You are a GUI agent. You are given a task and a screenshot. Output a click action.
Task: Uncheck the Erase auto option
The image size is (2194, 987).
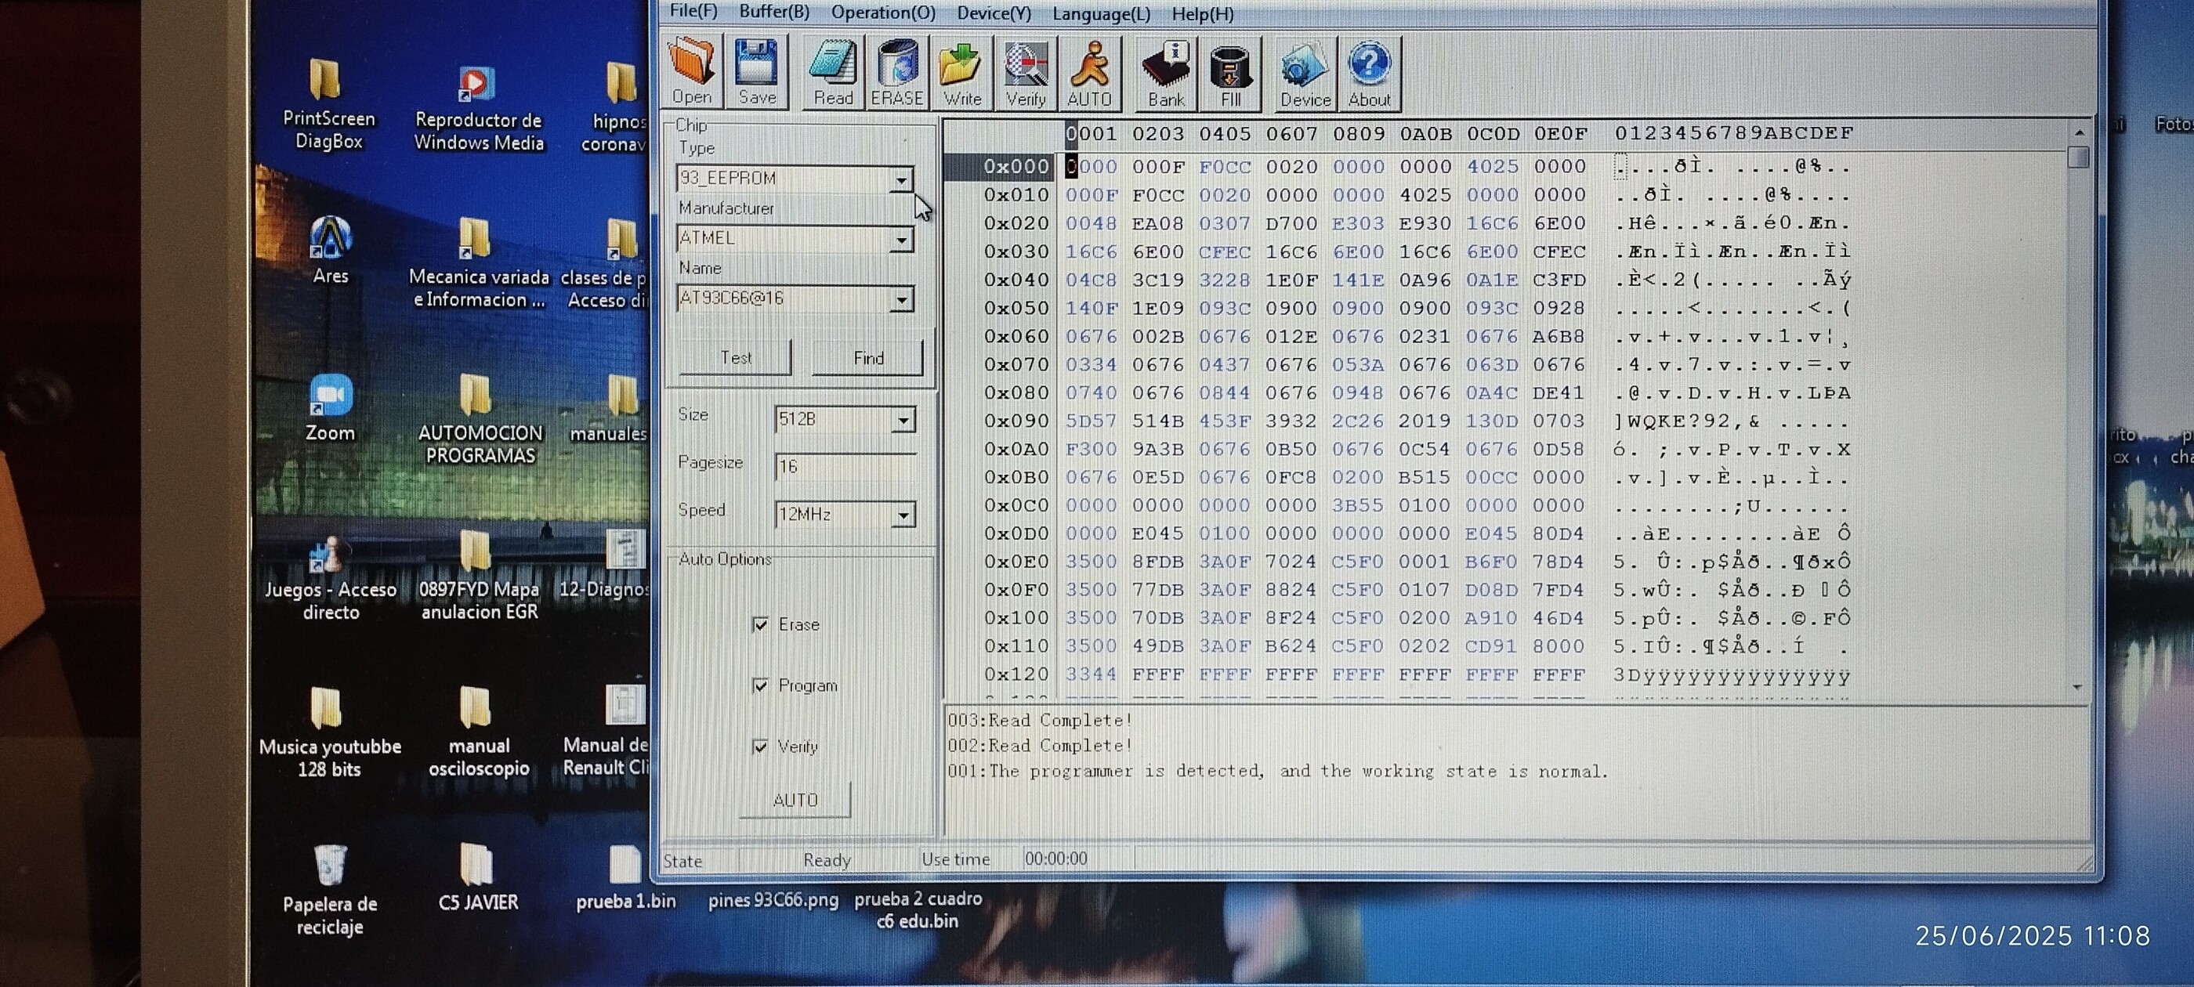(x=761, y=624)
